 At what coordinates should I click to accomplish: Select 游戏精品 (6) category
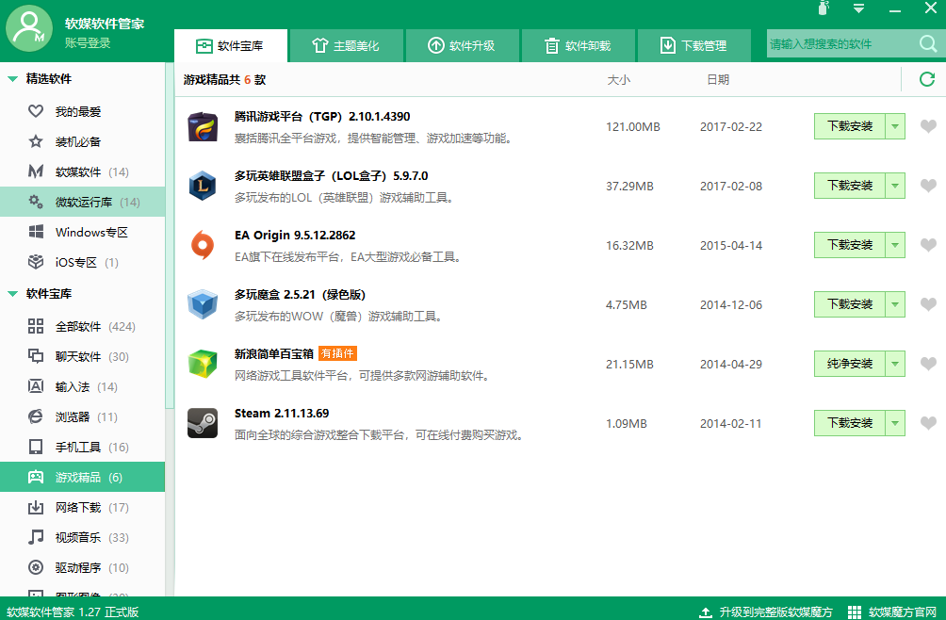pyautogui.click(x=83, y=477)
